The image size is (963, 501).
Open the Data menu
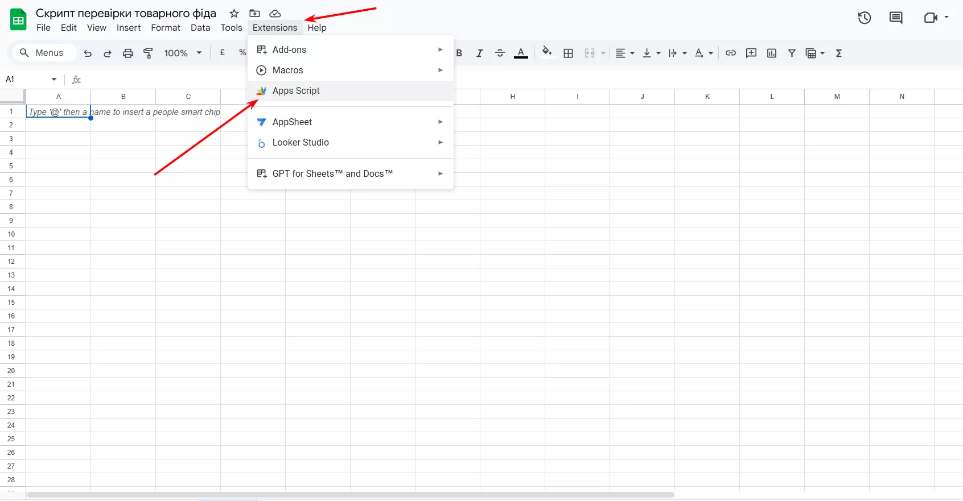click(x=200, y=28)
